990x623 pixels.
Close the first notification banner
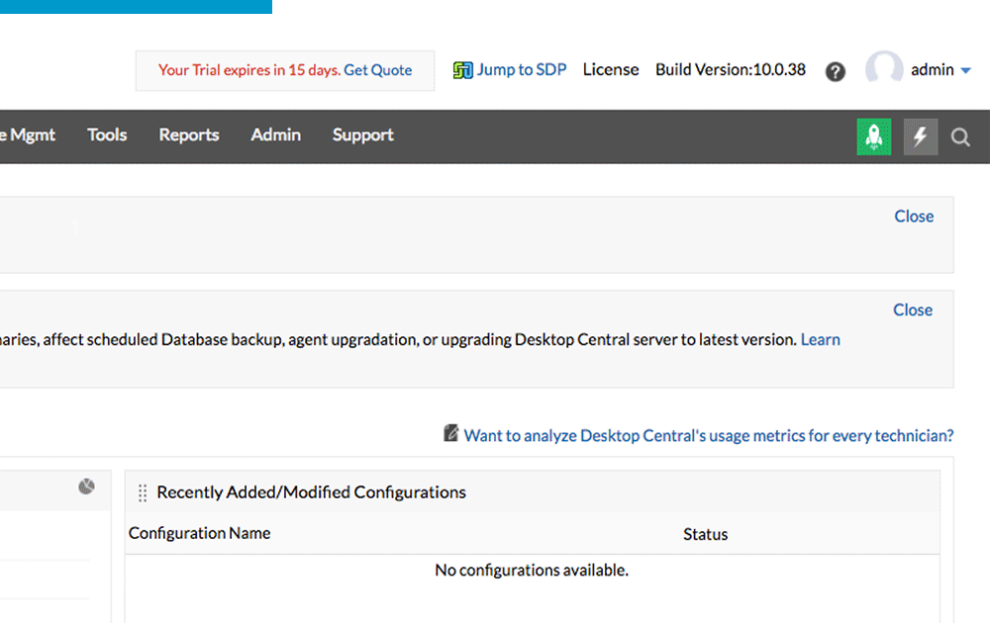(914, 216)
